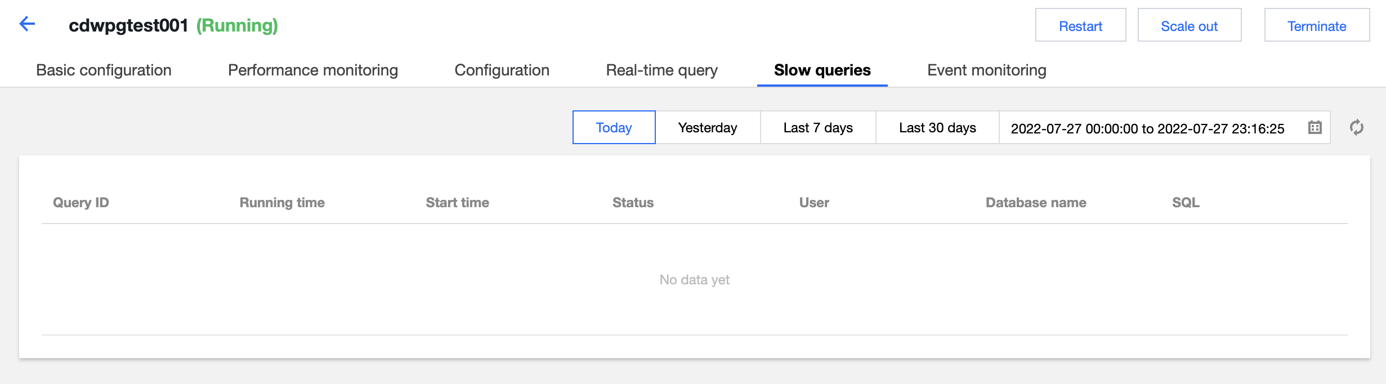Show the Last 30 days range

pos(937,128)
